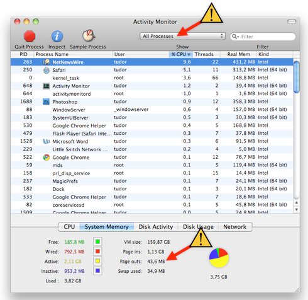This screenshot has width=308, height=300.
Task: Select Google Chrome Helper with PID 533
Action: click(152, 197)
